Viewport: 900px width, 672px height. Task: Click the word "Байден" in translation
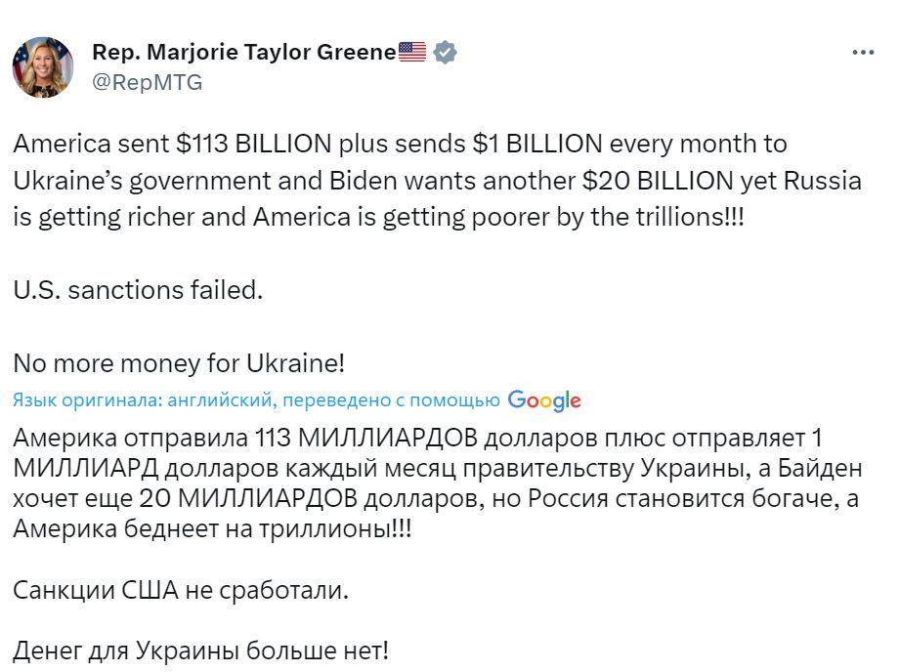click(820, 469)
